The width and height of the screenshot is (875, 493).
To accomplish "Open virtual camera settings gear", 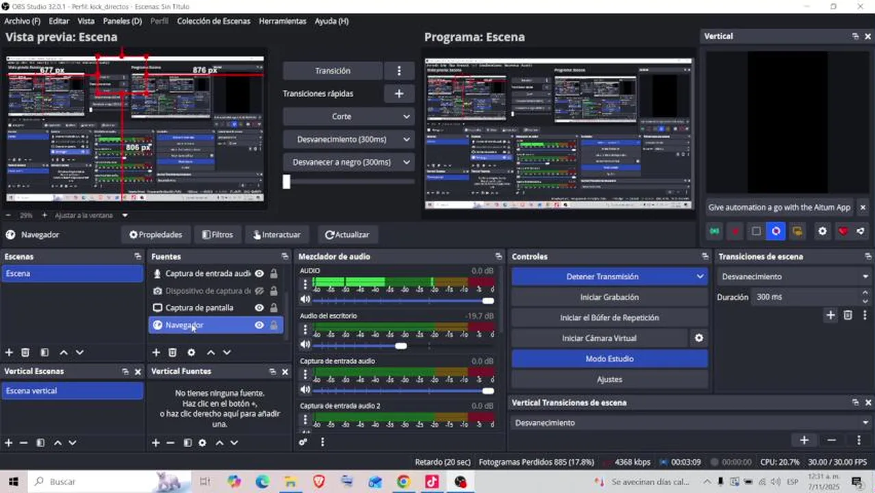I will click(698, 338).
